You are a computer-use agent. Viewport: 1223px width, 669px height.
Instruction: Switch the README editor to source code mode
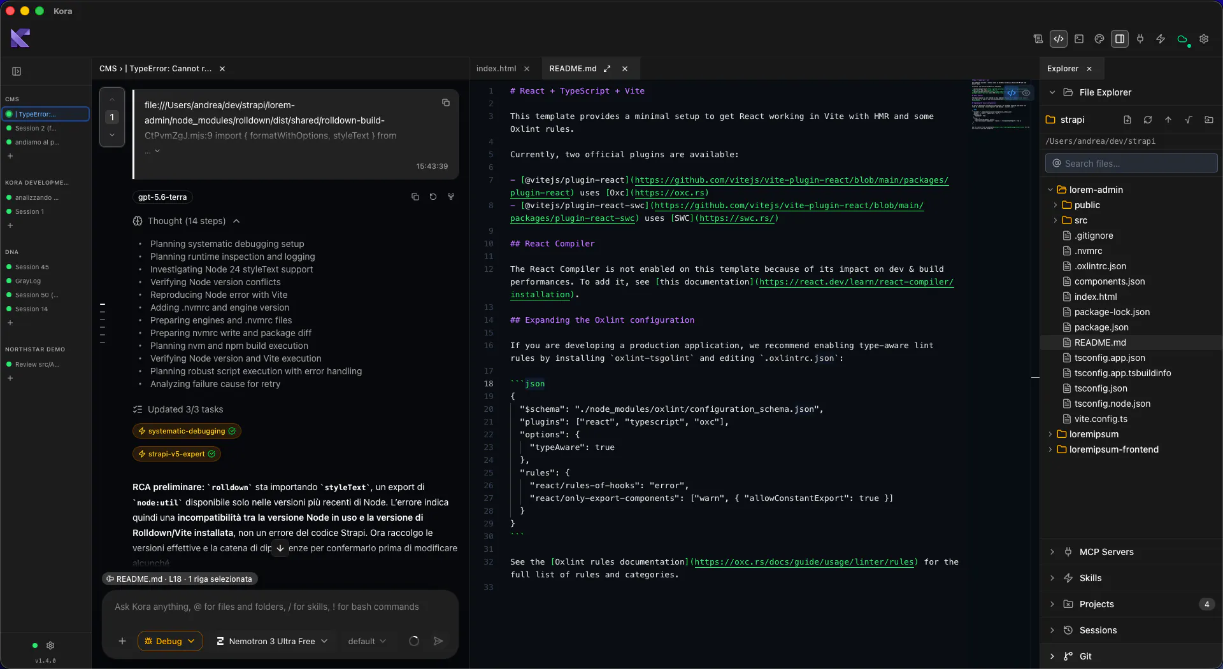(x=1012, y=93)
